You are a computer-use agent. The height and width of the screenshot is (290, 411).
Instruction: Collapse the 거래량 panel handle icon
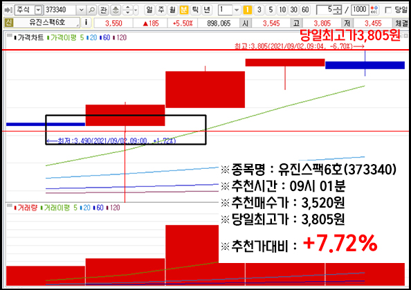(x=10, y=206)
